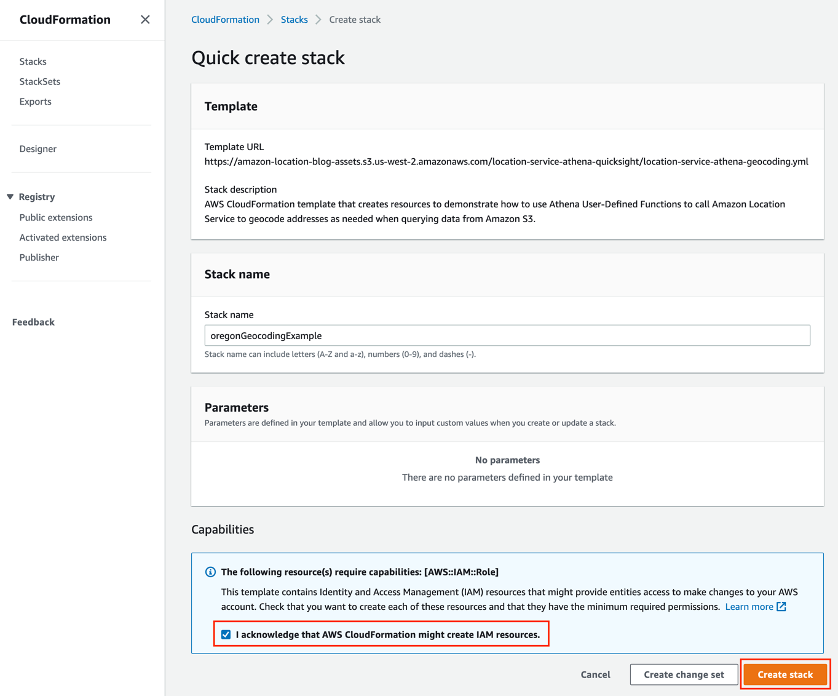Click the Create change set button

(x=684, y=674)
